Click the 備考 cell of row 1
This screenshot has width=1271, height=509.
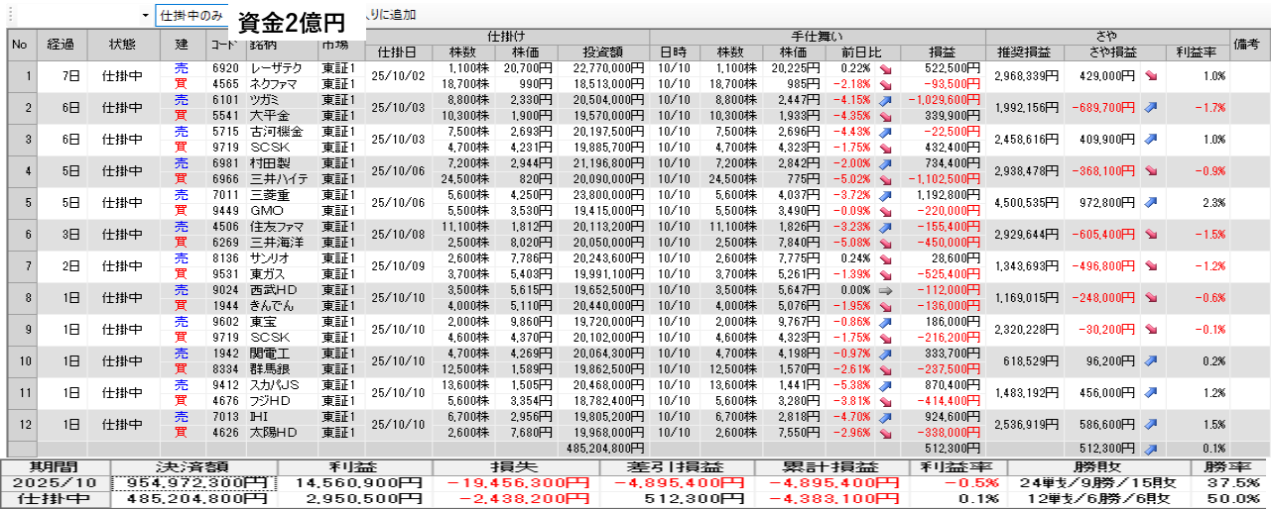click(1248, 75)
